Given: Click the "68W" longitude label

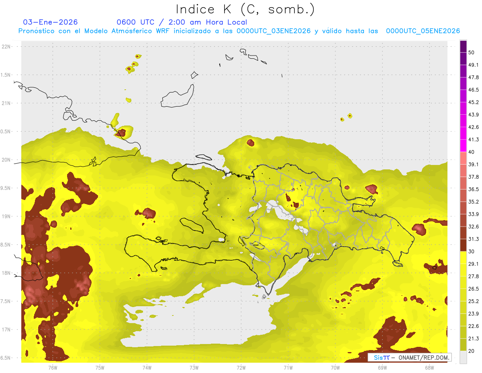Looking at the screenshot, I should coord(429,367).
